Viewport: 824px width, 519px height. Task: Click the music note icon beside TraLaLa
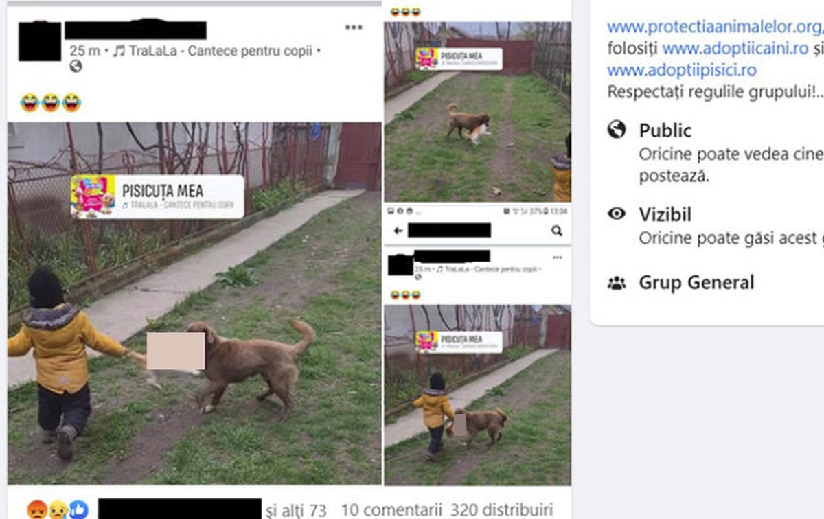click(x=118, y=51)
